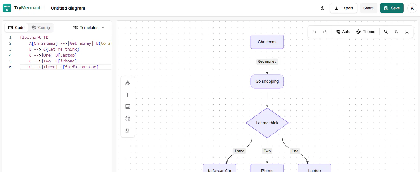Zoom in on the canvas

[x=396, y=32]
